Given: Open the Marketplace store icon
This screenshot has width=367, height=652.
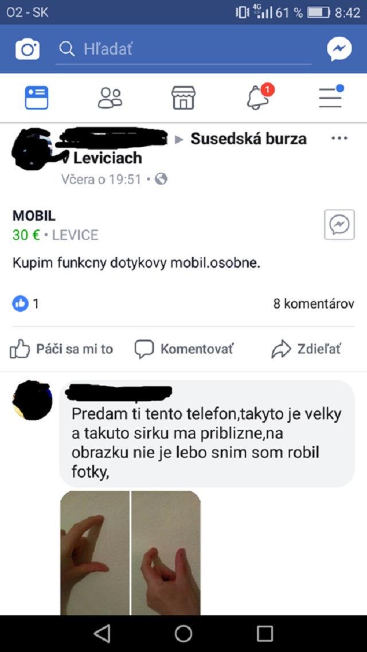Looking at the screenshot, I should coord(183,97).
